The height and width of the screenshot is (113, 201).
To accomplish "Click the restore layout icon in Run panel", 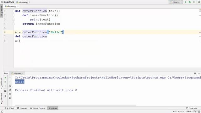I will click(5, 91).
